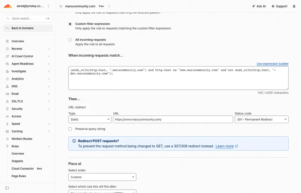Screen dimensions: 301x193
Task: Collapse the sidebar with bottom panel icon
Action: [x=7, y=188]
